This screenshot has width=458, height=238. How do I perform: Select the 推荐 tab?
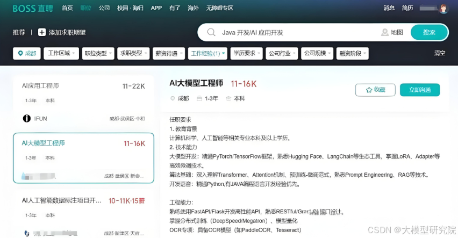(x=19, y=32)
